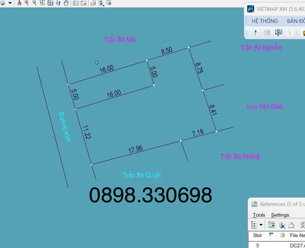
Task: Open the Settings menu in References
Action: point(280,215)
